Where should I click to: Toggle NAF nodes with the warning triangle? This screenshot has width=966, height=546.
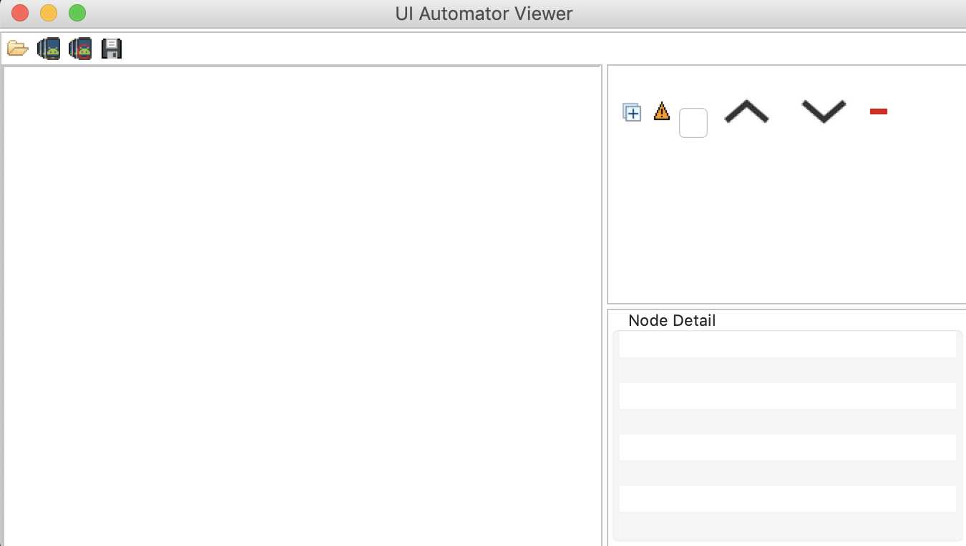tap(662, 111)
